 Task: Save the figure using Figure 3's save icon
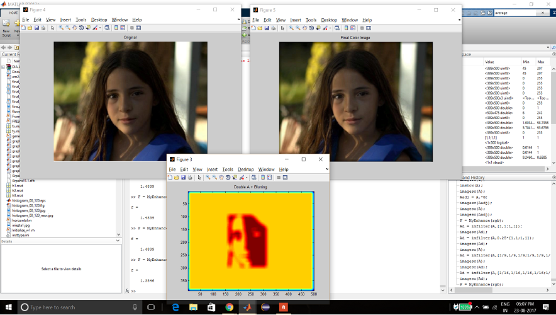(184, 178)
